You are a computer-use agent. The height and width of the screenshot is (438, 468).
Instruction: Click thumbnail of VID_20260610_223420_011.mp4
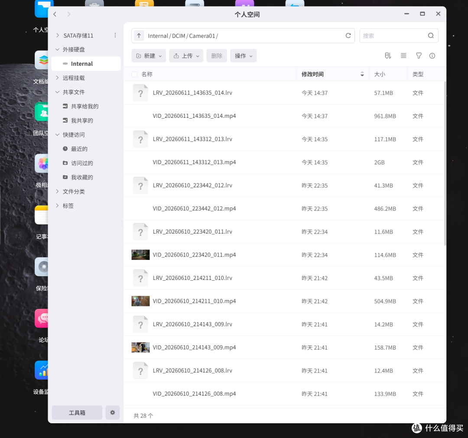140,255
